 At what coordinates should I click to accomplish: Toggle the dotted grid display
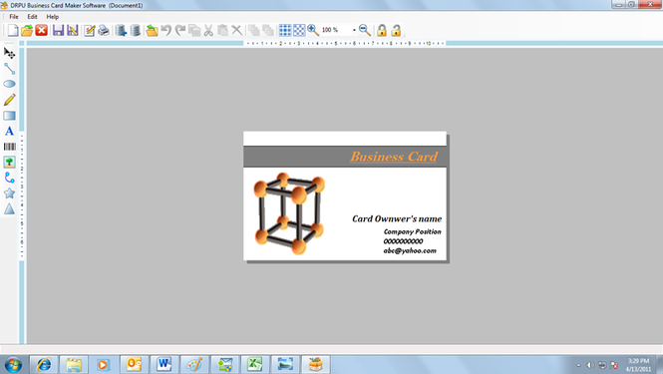[x=299, y=31]
